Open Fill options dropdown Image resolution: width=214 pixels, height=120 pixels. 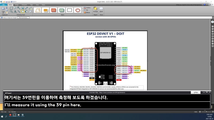86,10
